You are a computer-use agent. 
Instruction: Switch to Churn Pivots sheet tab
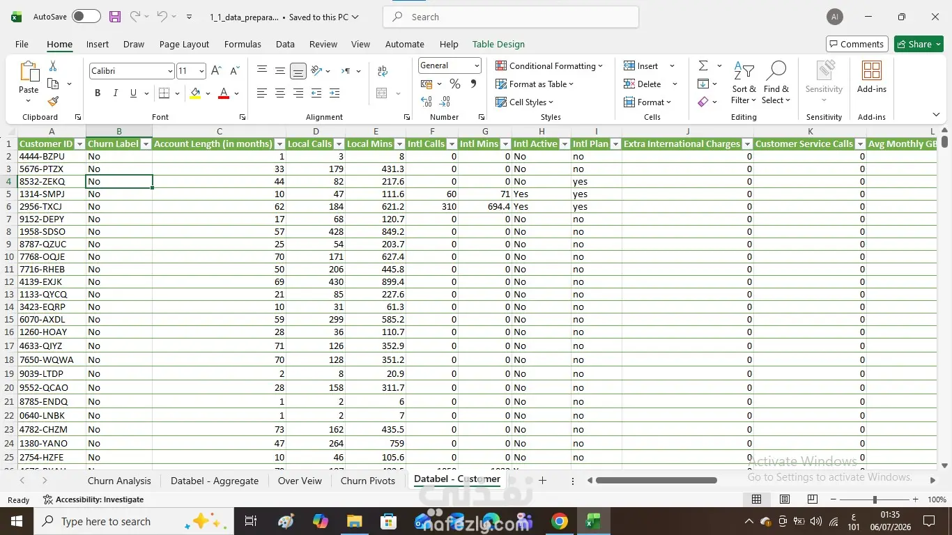point(368,481)
